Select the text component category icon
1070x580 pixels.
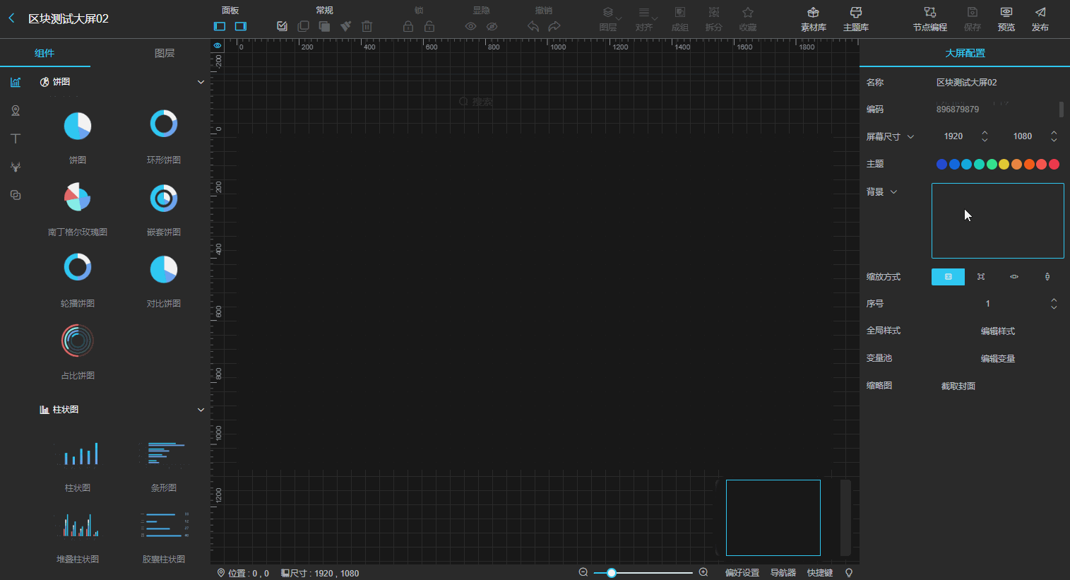(x=16, y=138)
